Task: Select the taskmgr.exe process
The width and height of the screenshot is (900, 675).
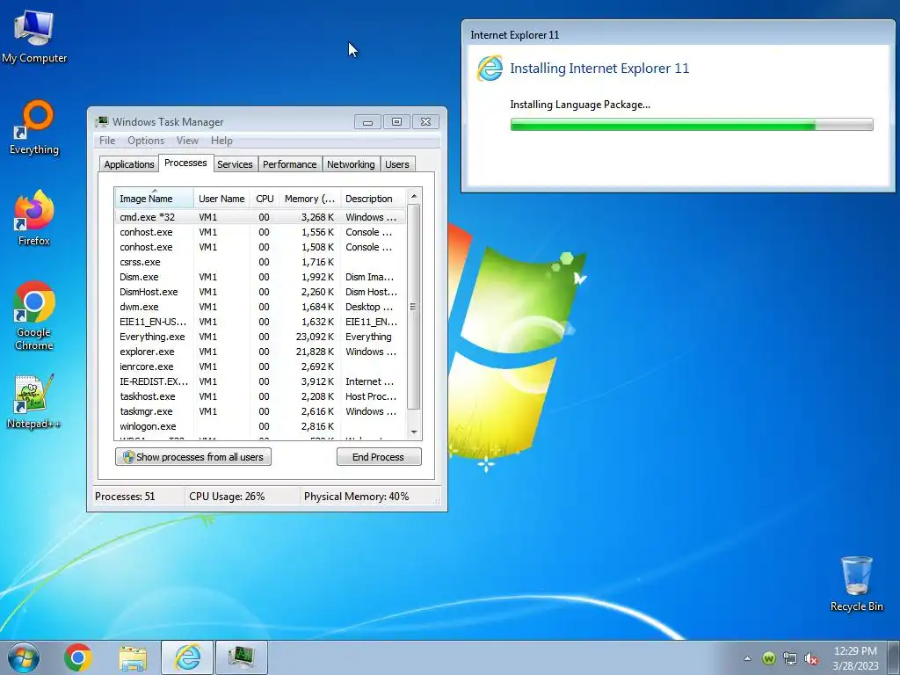Action: pyautogui.click(x=260, y=411)
